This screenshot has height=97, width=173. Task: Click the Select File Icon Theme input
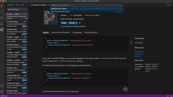86,5
